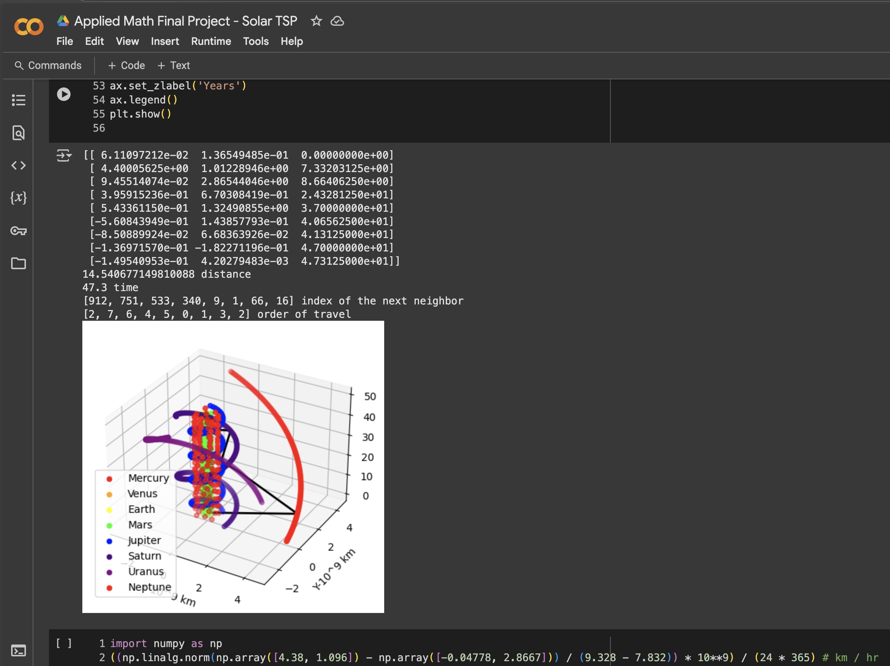This screenshot has height=666, width=890.
Task: Toggle the cell output options icon
Action: (63, 155)
